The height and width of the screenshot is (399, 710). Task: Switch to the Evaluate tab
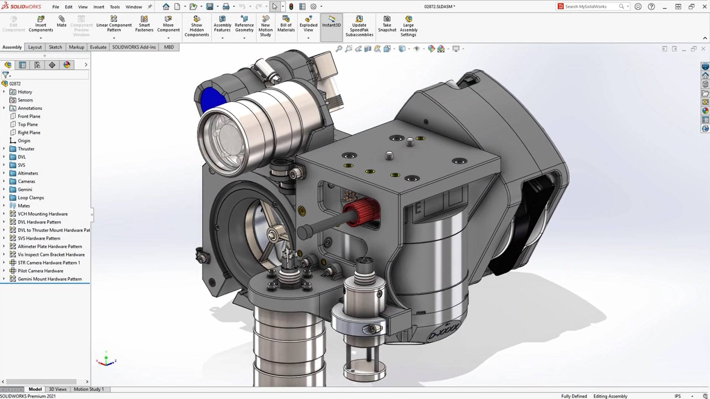(x=98, y=47)
